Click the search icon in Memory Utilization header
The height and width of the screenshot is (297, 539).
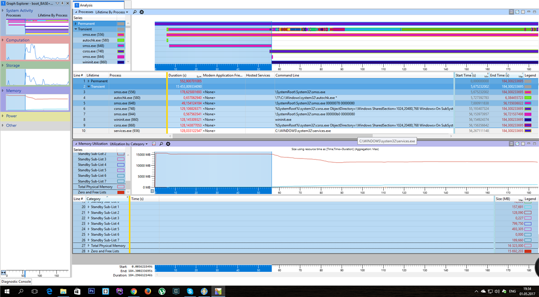click(161, 144)
